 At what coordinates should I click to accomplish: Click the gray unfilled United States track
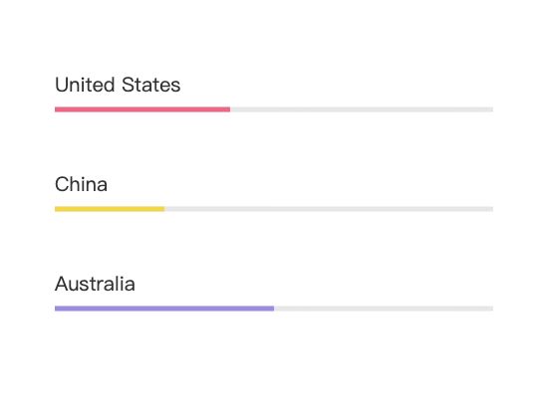click(362, 109)
